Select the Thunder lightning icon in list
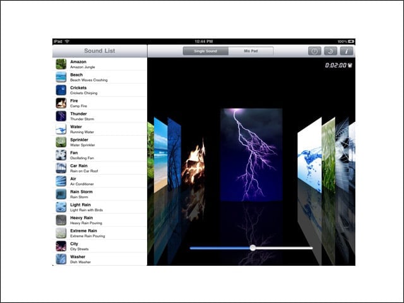404x303 pixels. tap(61, 116)
